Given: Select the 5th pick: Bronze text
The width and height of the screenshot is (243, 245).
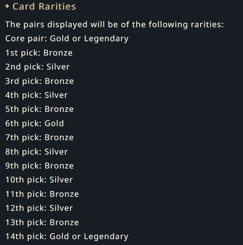Looking at the screenshot, I should 39,109.
